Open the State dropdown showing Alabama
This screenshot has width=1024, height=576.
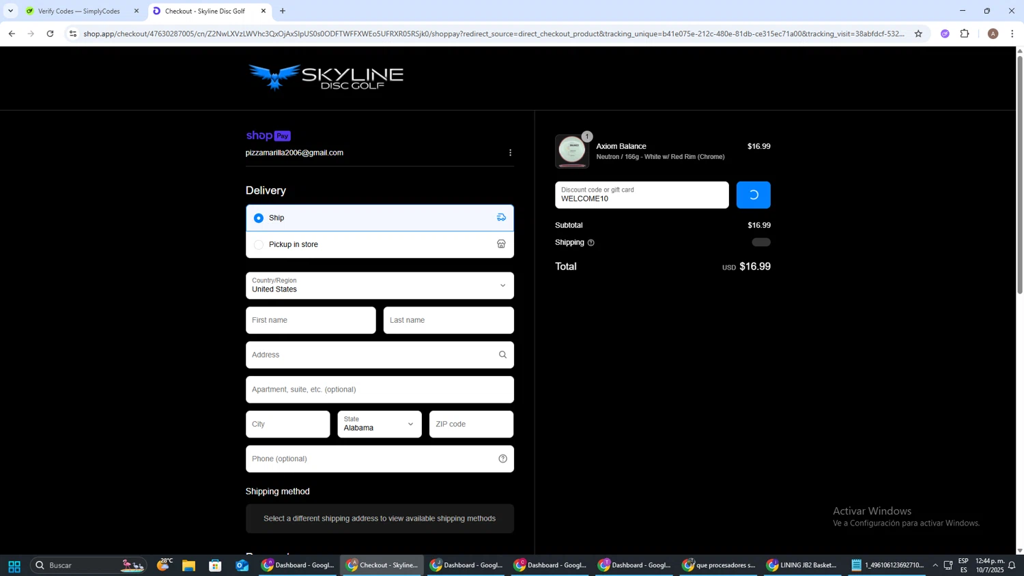coord(380,424)
